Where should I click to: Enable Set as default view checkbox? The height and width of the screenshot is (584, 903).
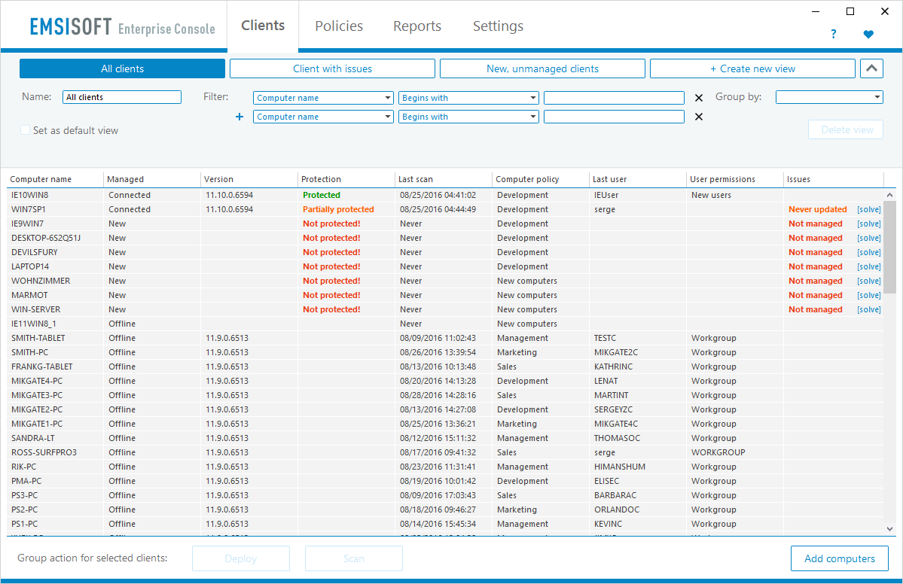coord(26,130)
